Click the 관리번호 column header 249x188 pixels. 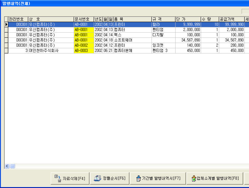click(x=18, y=19)
